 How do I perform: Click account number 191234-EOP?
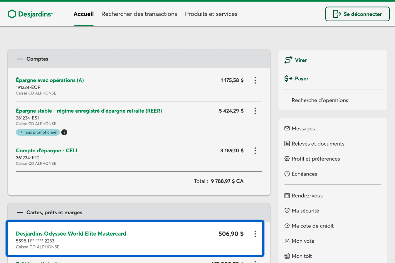coord(28,87)
